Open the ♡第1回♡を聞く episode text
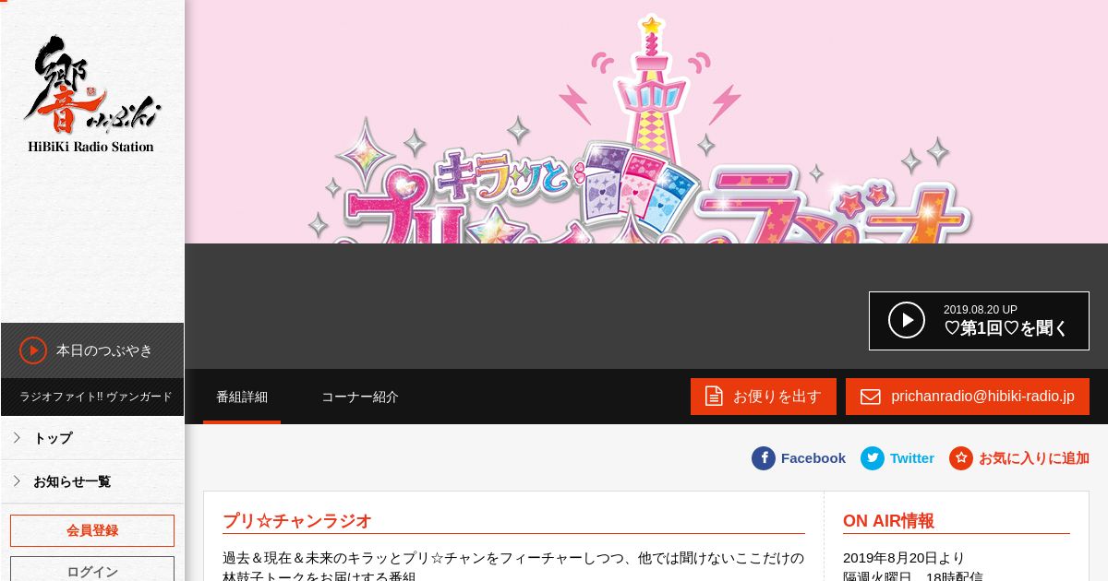1108x581 pixels. pos(1006,328)
